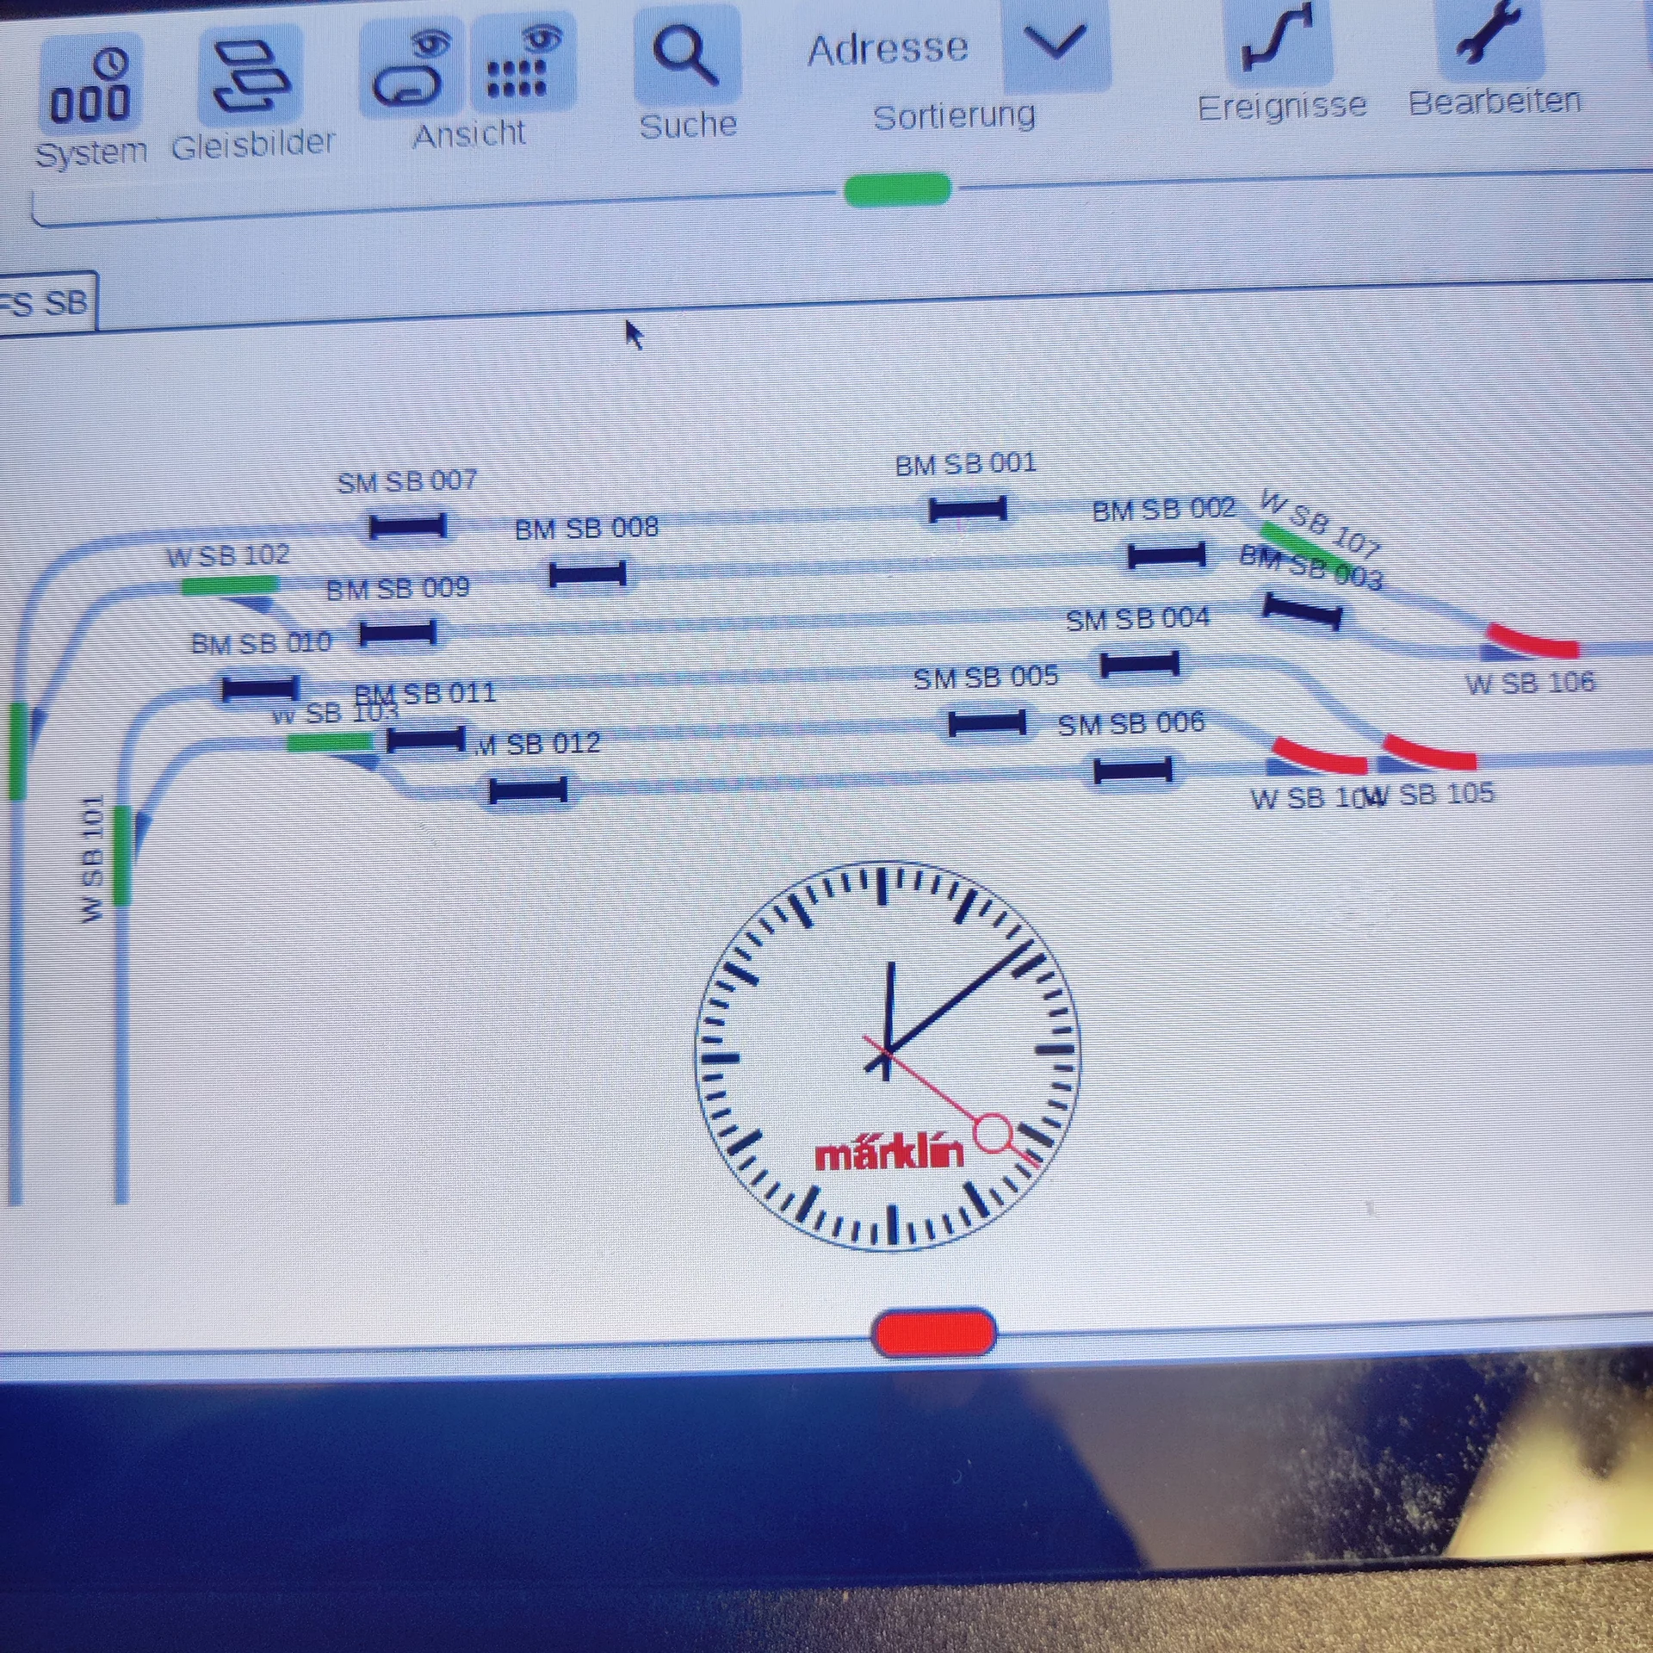Click feedback contact BM SB 001
1653x1653 pixels.
coord(967,510)
